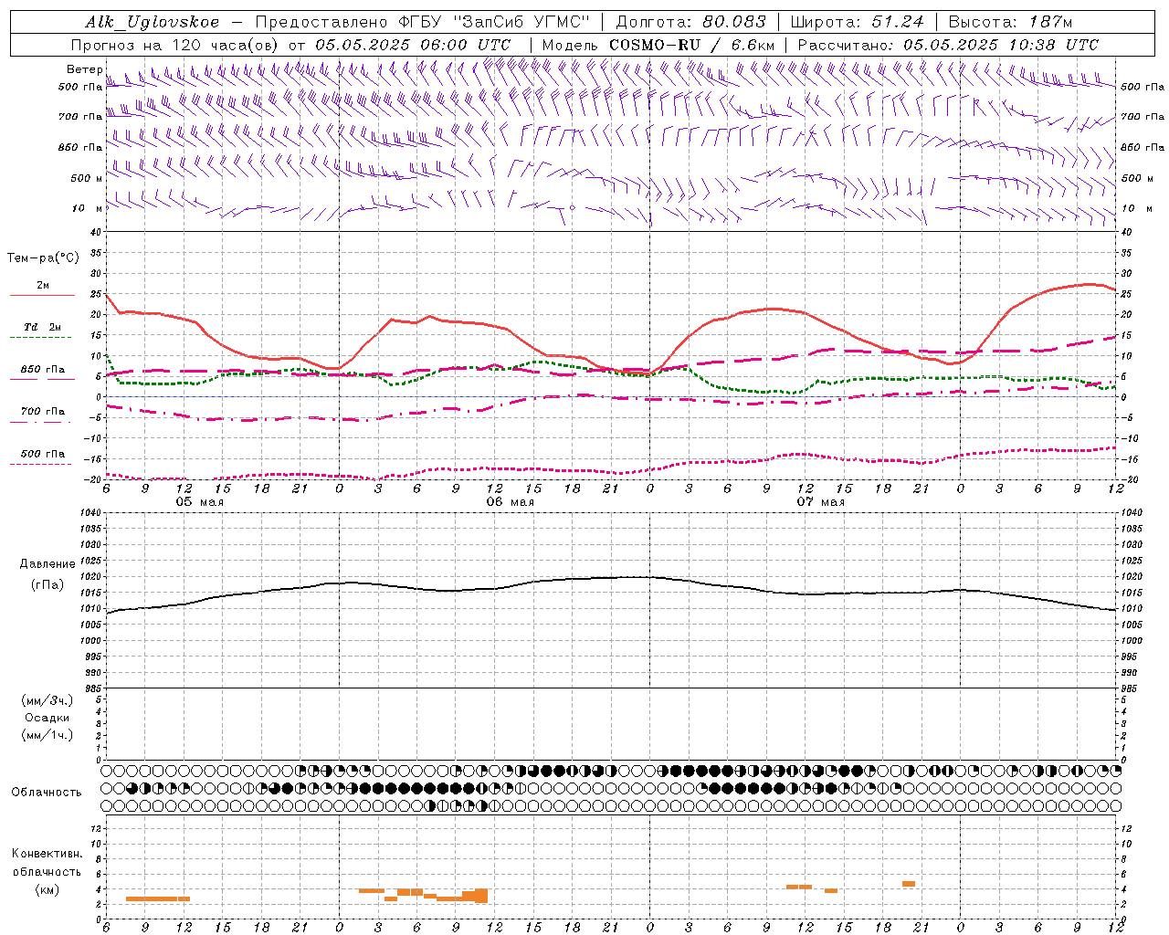Click the Осадки precipitation label

pos(47,718)
